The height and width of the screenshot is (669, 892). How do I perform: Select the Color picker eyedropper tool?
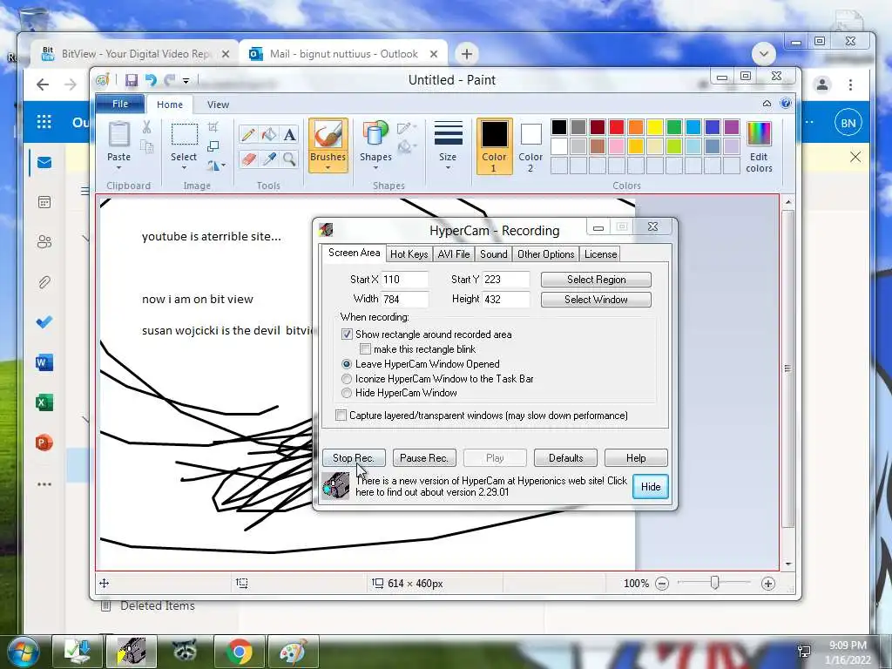coord(269,159)
